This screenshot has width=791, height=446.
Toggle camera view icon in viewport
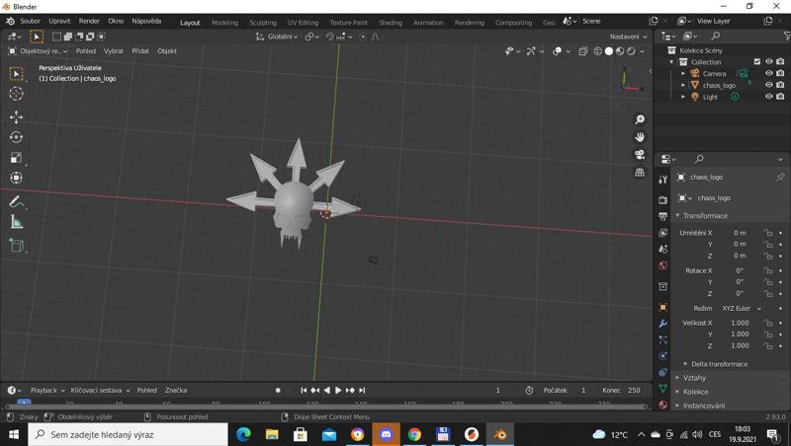click(x=640, y=155)
